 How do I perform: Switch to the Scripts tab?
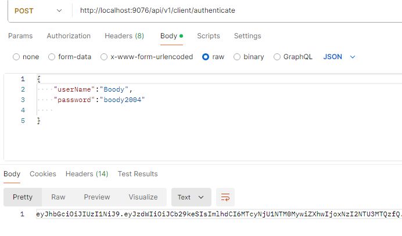point(209,36)
